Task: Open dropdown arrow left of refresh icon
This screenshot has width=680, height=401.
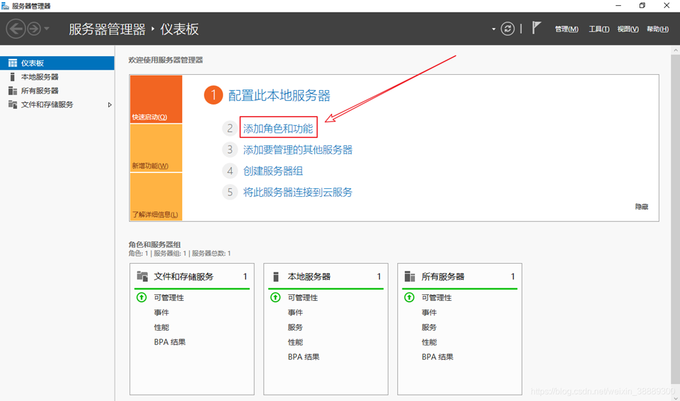Action: (493, 29)
